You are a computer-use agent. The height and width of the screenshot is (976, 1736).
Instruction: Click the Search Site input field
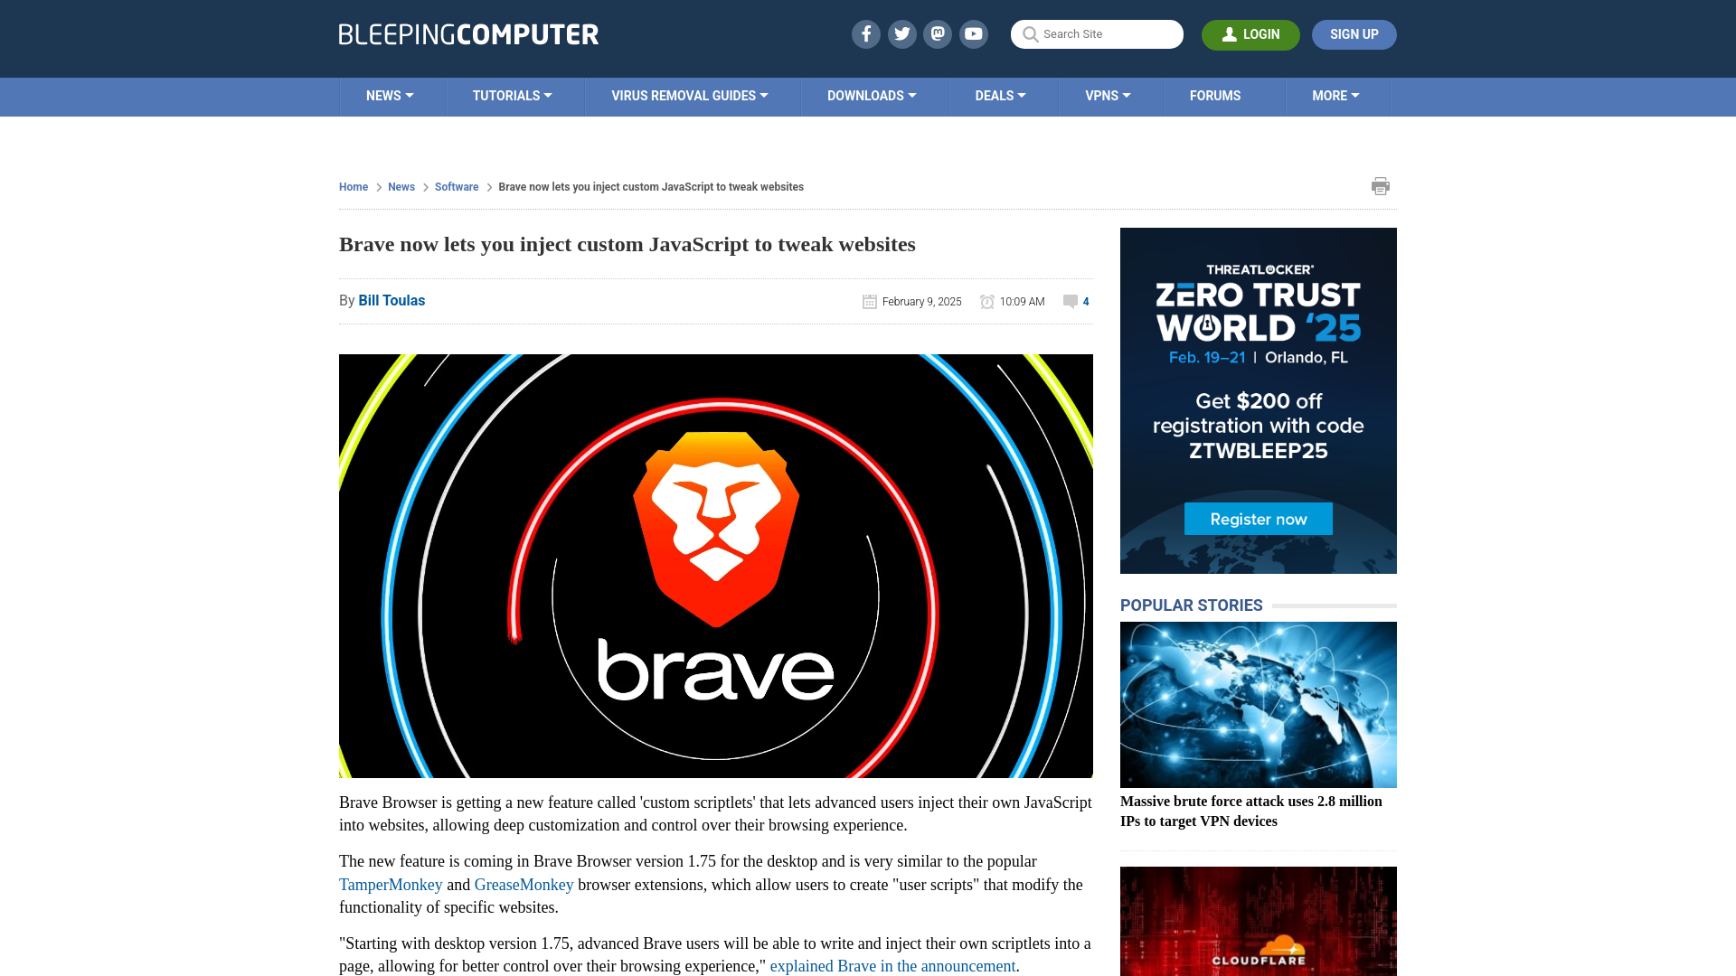pos(1096,33)
